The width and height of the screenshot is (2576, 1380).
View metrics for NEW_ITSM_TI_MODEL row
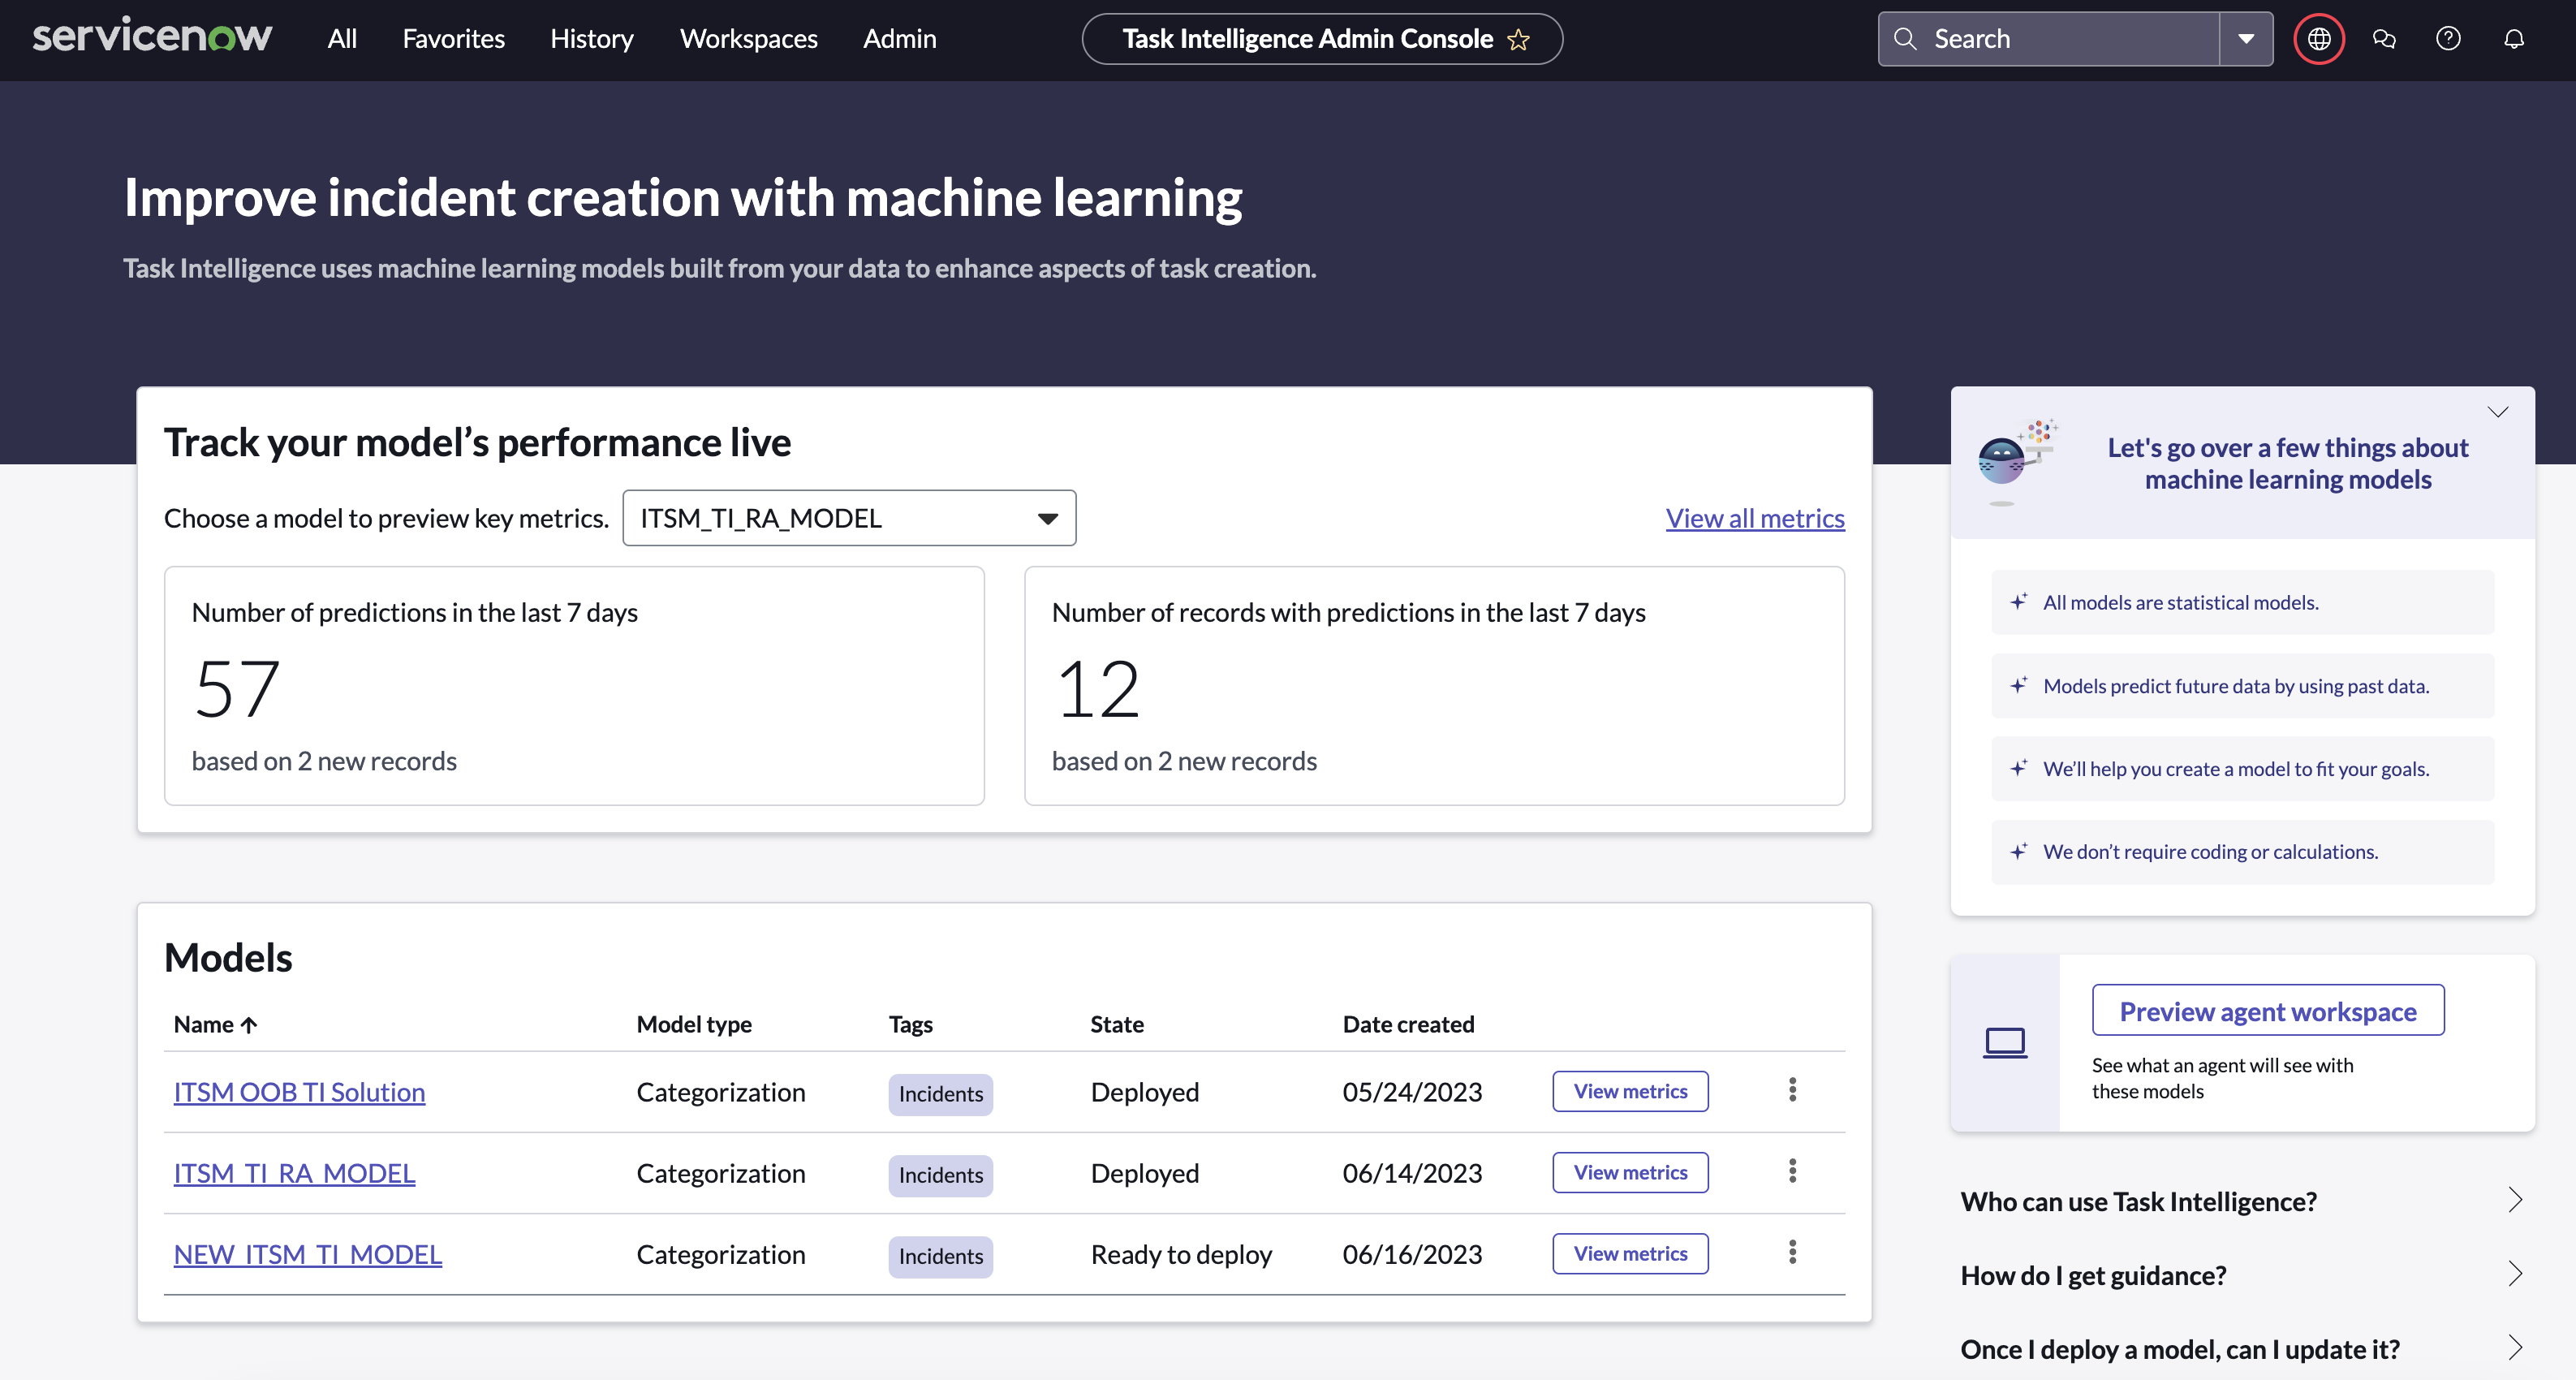point(1630,1253)
